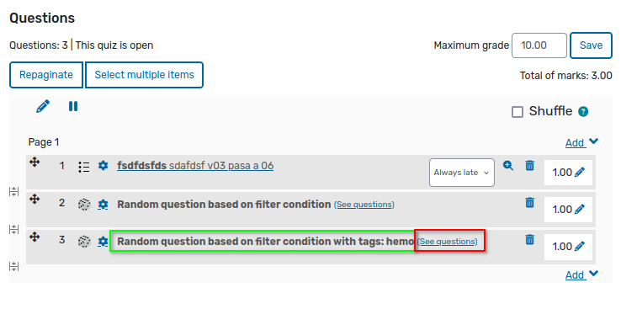Screen dimensions: 621x309
Task: Open the See questions link for question 3
Action: pos(448,242)
